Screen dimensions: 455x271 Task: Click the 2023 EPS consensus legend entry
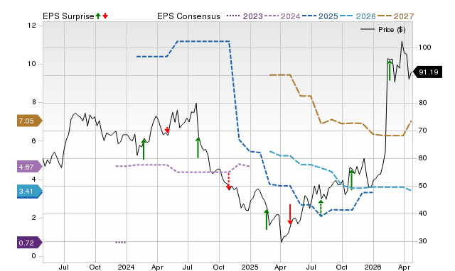[x=245, y=16]
